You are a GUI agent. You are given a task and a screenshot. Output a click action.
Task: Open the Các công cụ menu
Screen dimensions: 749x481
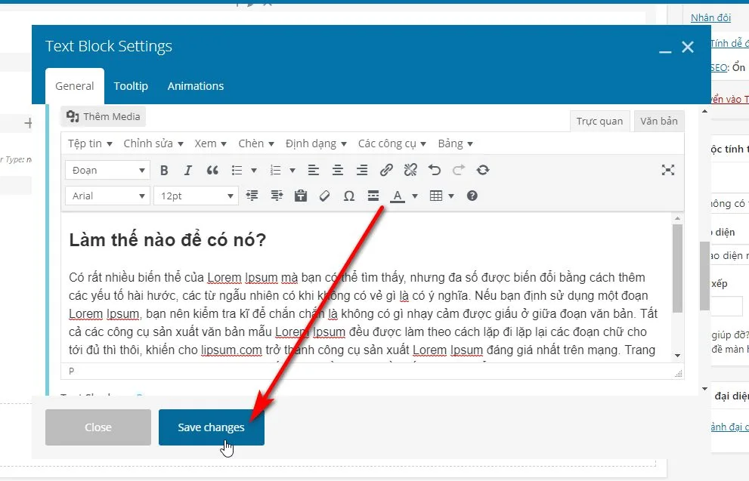pos(392,143)
